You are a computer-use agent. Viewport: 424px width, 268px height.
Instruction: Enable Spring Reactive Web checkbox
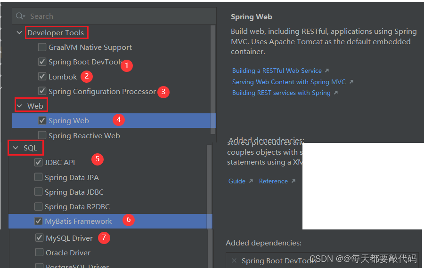click(x=42, y=135)
